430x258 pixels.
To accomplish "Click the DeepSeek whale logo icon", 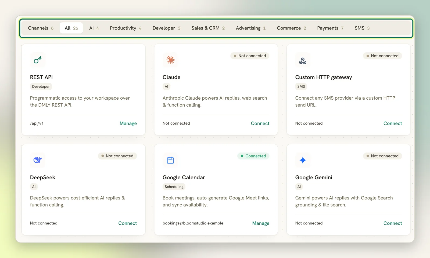I will coord(38,160).
